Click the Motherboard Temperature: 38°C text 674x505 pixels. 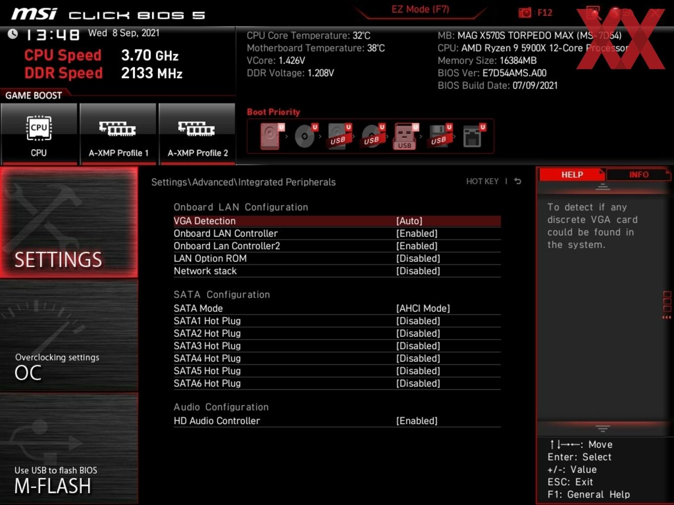click(x=316, y=48)
